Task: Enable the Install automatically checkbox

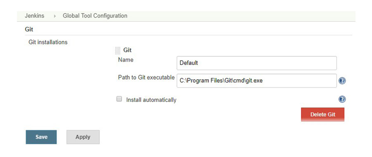Action: [119, 99]
